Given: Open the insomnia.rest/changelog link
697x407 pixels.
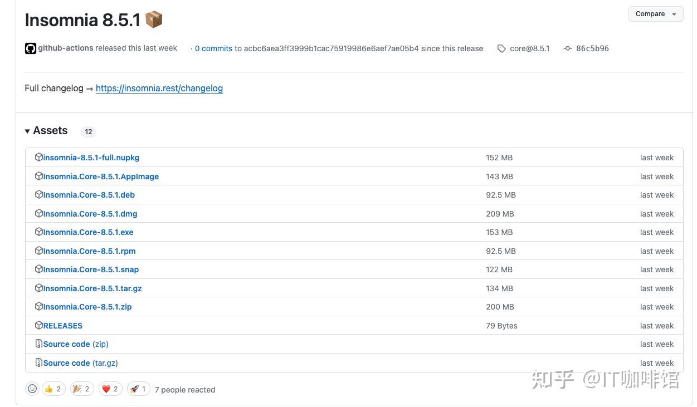Looking at the screenshot, I should (x=159, y=88).
